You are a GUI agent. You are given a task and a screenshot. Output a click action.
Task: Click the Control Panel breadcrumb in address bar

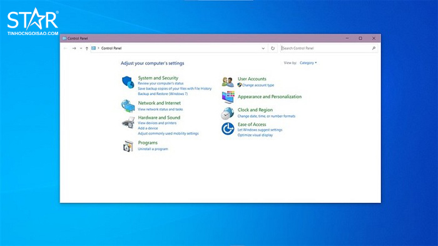tap(111, 48)
